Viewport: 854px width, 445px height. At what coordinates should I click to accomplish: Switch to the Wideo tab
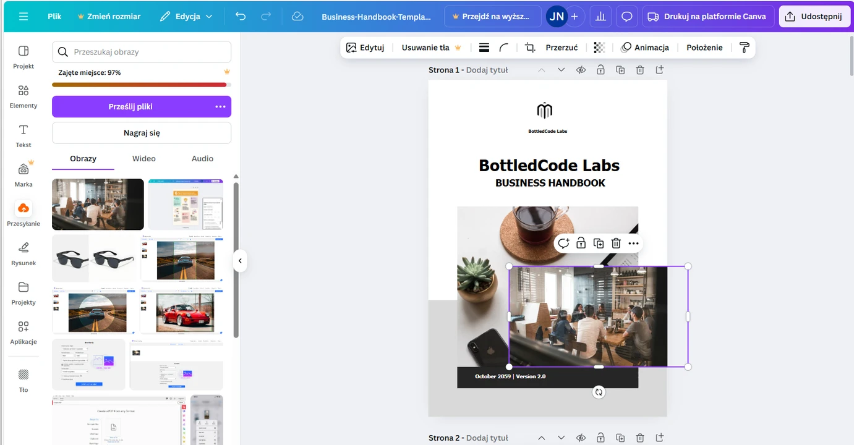point(144,159)
